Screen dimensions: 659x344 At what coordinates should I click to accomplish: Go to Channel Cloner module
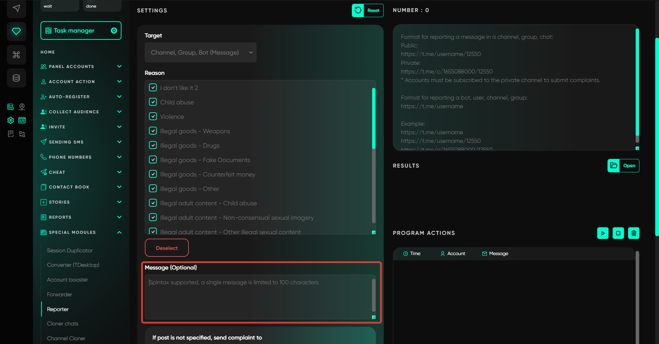(x=66, y=338)
